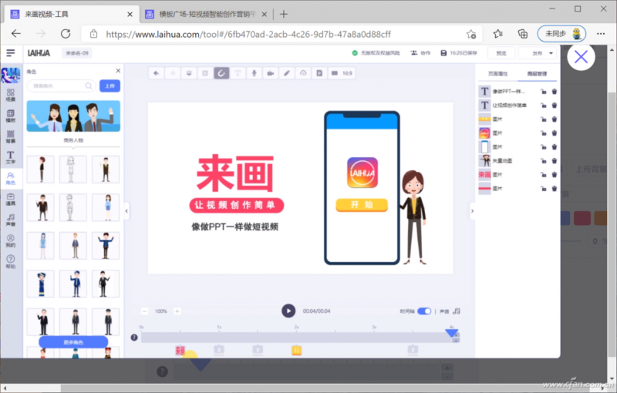Click the timeline help question mark

point(134,338)
